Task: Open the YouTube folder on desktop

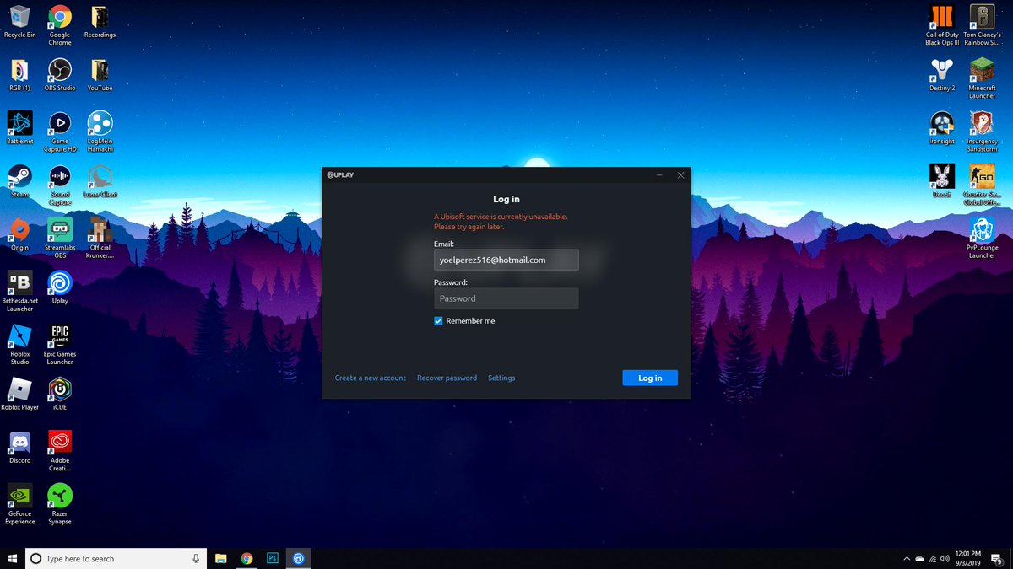Action: point(100,75)
